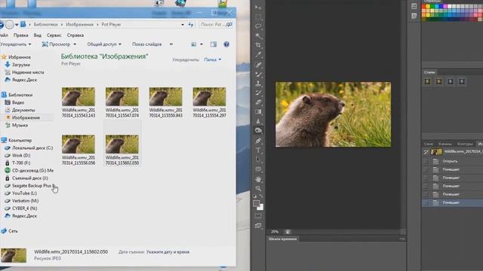Viewport: 483px width, 271px height.
Task: Select the Eraser tool
Action: [x=258, y=102]
